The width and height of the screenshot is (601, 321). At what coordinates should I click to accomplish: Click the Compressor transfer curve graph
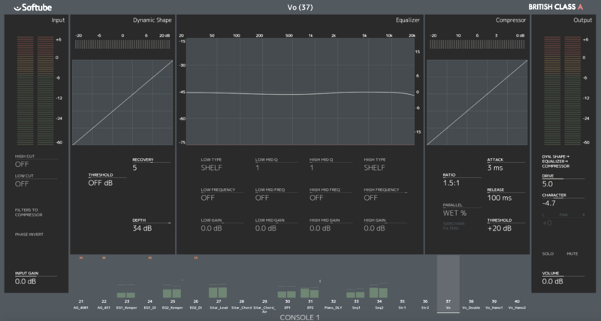[x=477, y=102]
